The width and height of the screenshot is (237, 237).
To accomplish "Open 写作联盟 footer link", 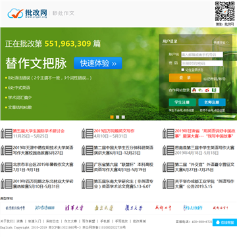I will [88, 221].
